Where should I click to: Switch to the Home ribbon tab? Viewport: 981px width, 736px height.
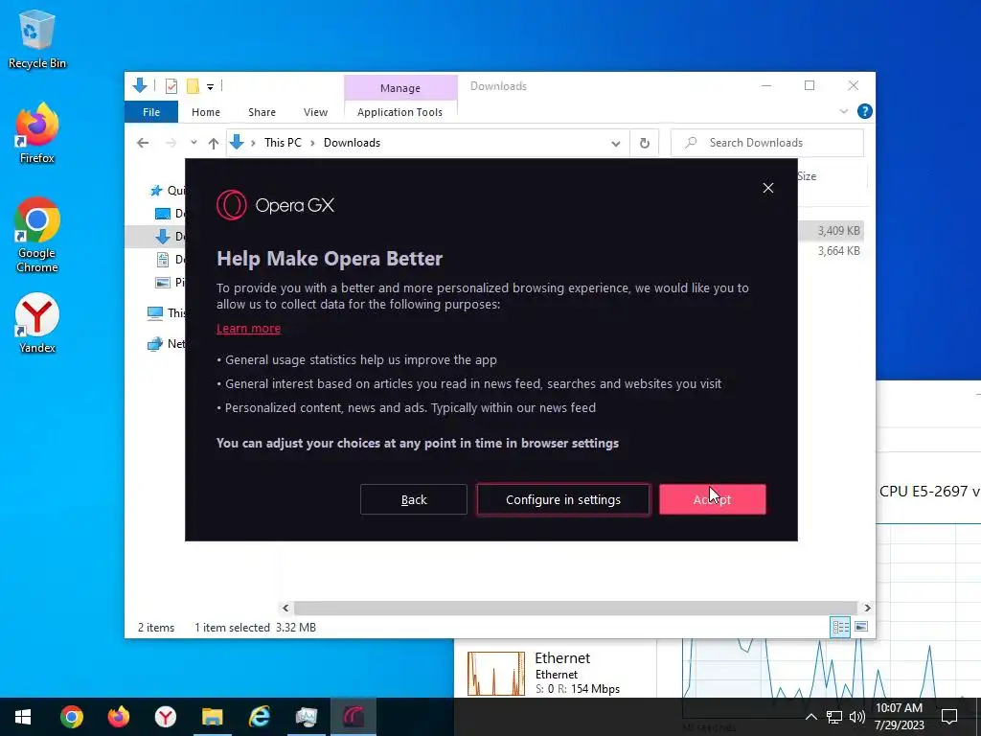[206, 112]
